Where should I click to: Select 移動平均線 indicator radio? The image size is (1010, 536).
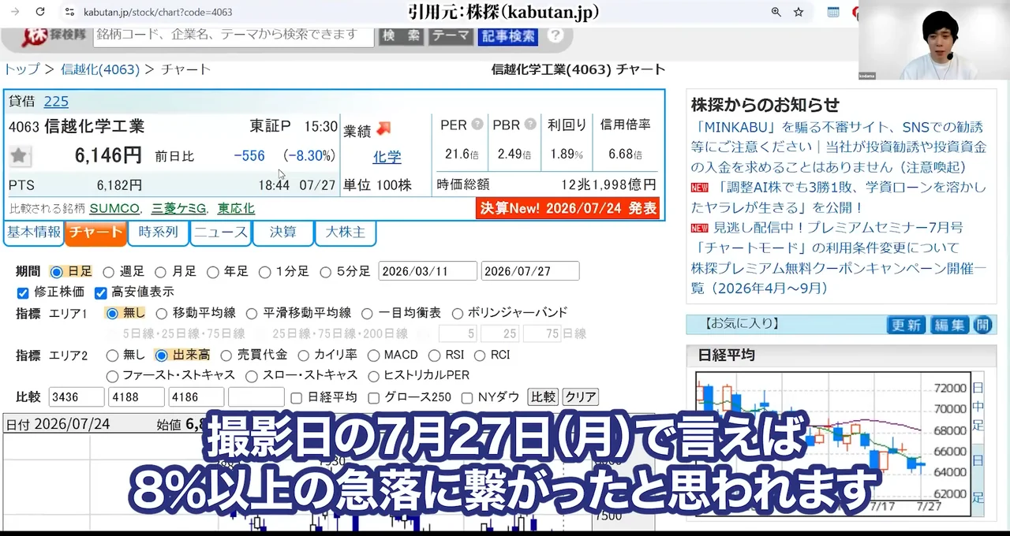[161, 313]
